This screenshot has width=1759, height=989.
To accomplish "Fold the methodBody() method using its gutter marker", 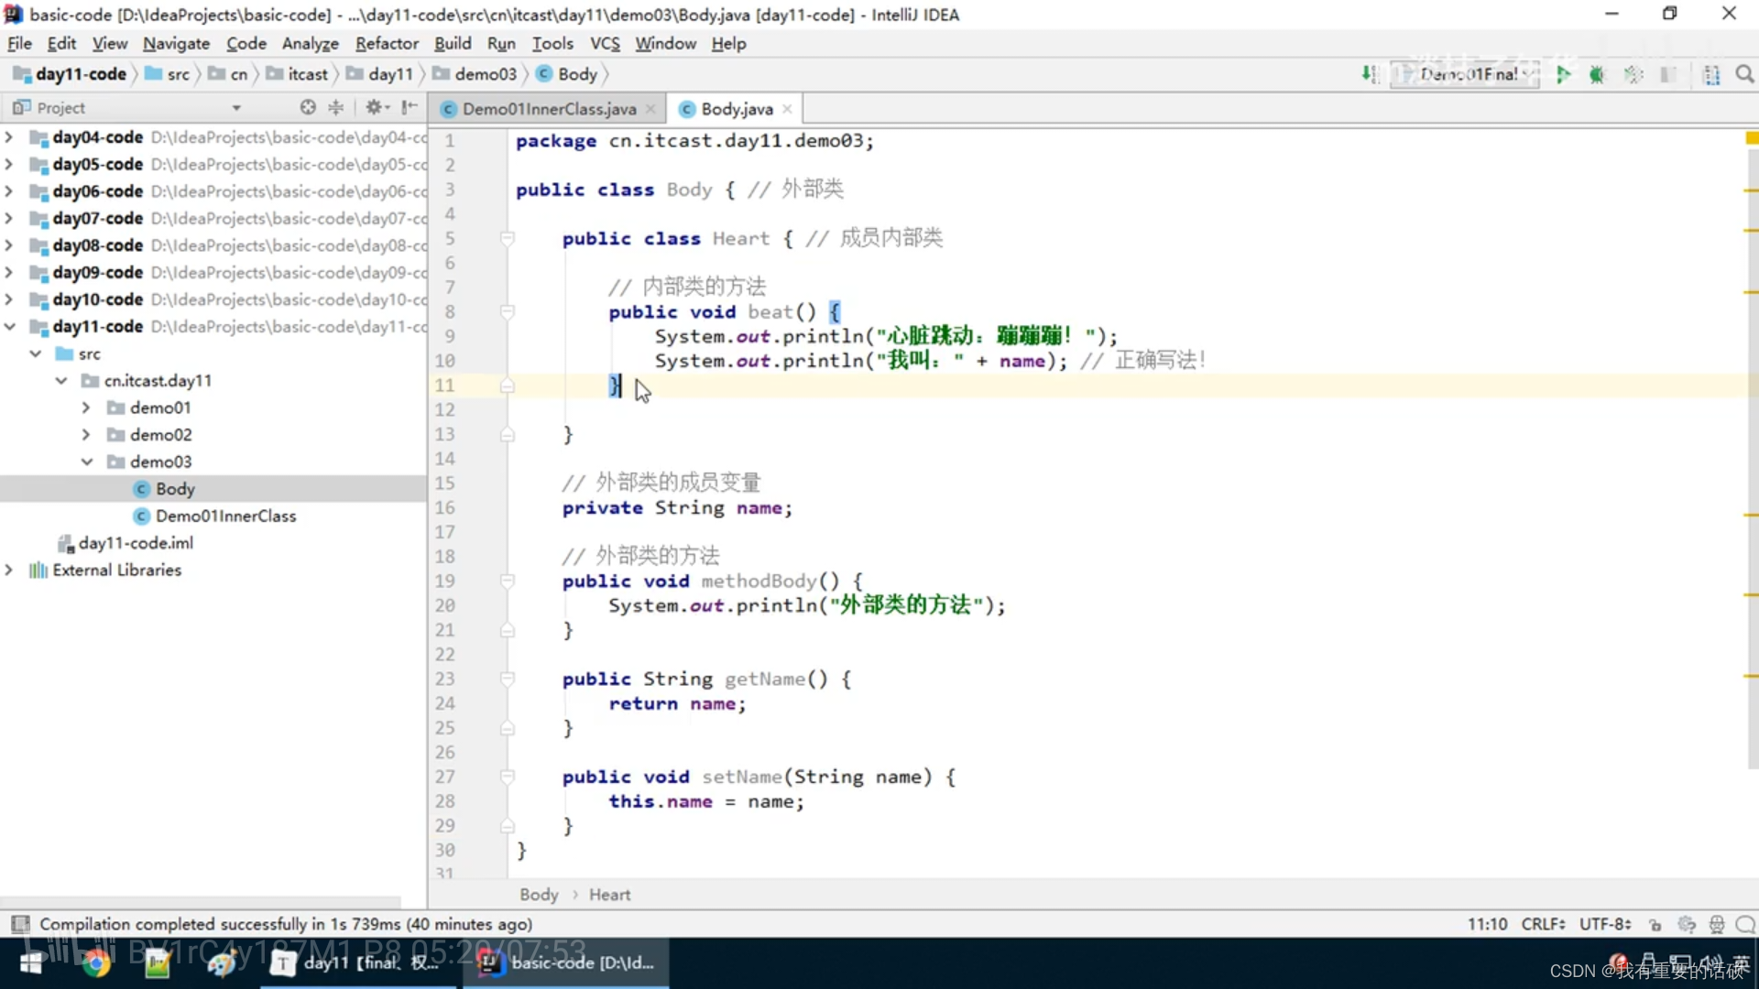I will coord(507,581).
